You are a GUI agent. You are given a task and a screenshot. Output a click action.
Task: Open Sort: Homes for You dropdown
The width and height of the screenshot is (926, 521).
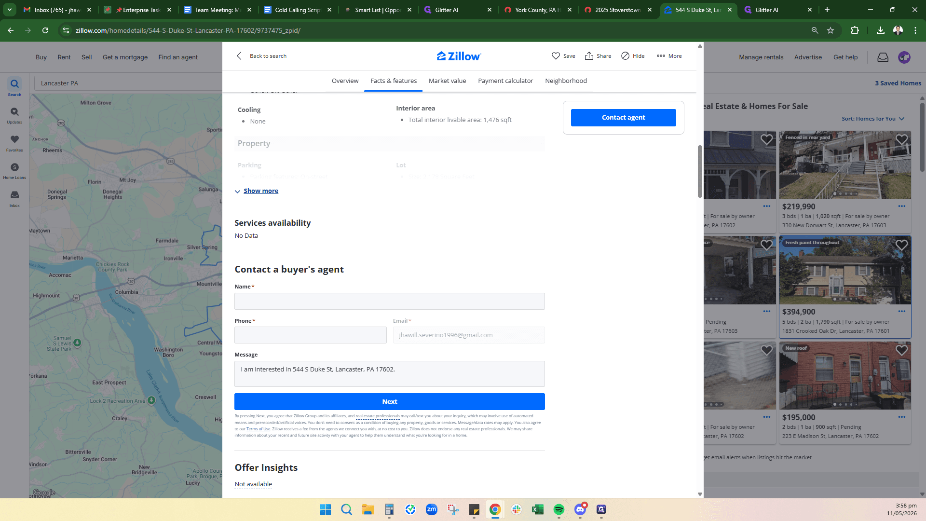tap(873, 119)
